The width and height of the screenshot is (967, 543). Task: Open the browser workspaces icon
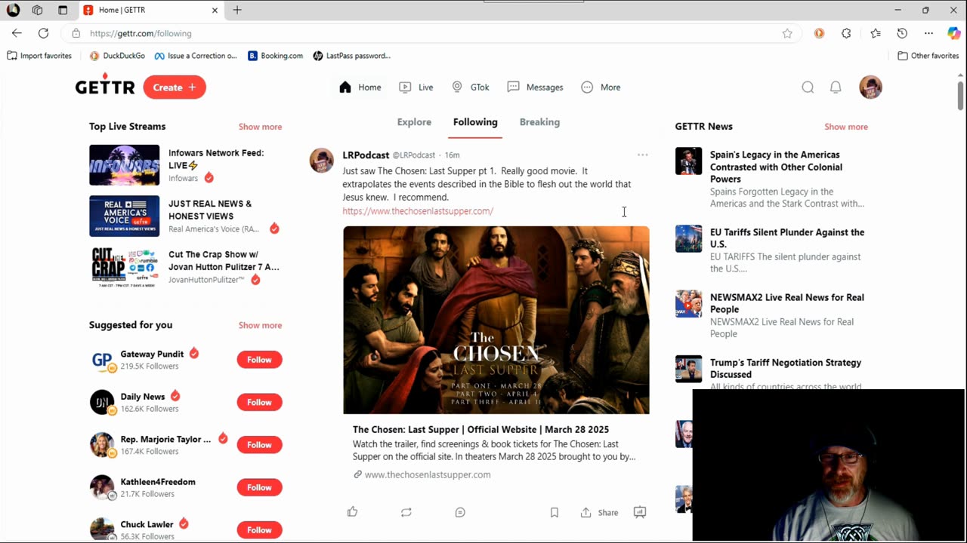pyautogui.click(x=38, y=10)
